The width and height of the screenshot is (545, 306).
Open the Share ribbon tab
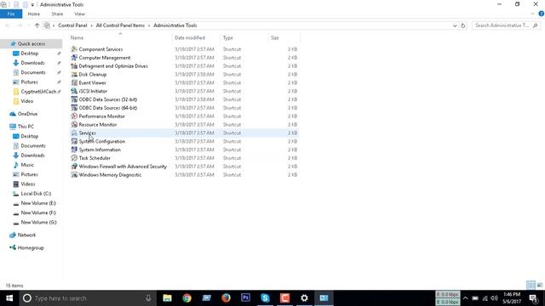click(57, 14)
